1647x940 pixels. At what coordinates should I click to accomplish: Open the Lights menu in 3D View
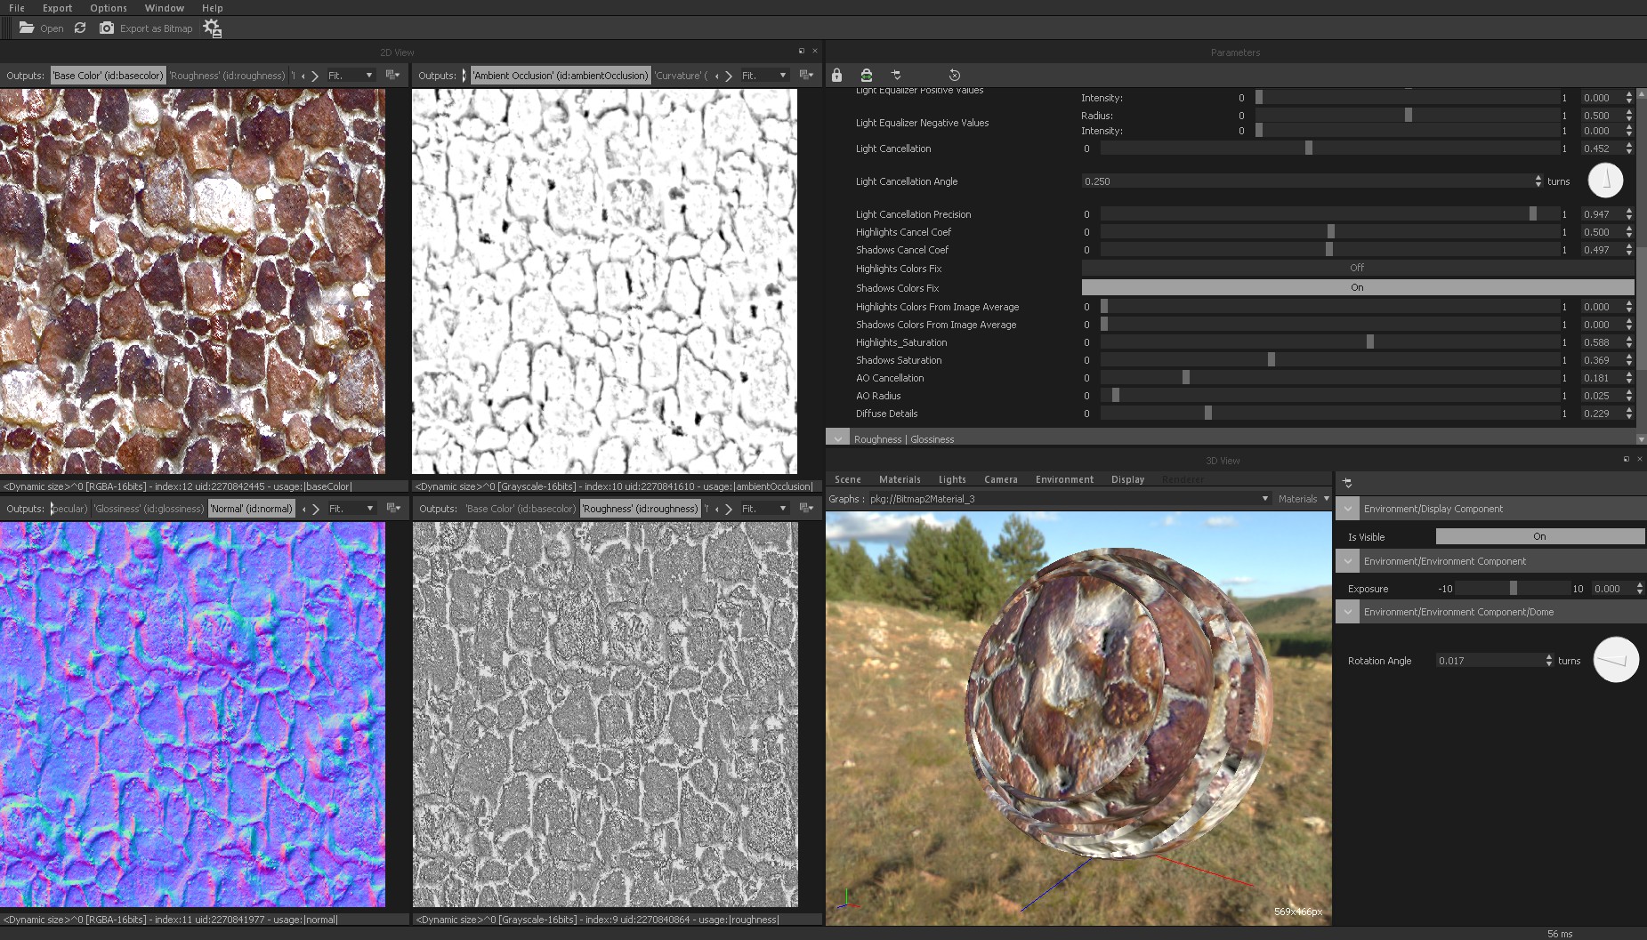(x=952, y=479)
